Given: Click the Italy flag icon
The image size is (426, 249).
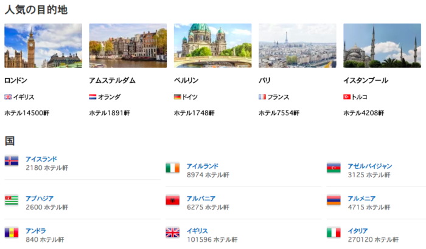Looking at the screenshot, I should click(x=333, y=233).
